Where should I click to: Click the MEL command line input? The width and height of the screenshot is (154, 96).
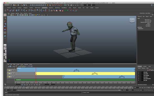coord(45,92)
